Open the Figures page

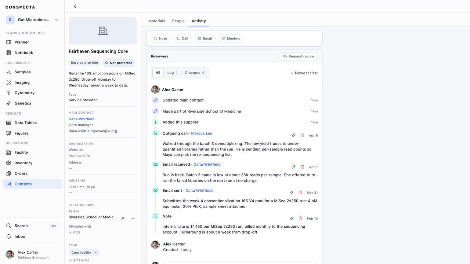tap(32, 133)
